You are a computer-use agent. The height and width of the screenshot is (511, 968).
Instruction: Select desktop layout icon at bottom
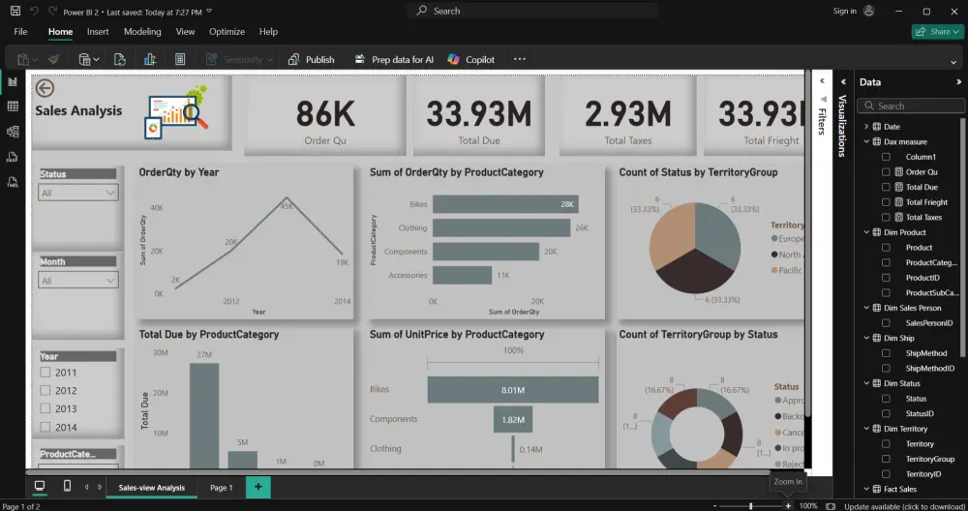[x=40, y=486]
